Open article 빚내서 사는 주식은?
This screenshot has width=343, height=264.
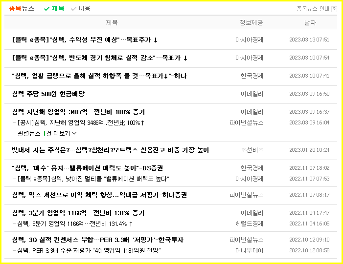tap(111, 150)
